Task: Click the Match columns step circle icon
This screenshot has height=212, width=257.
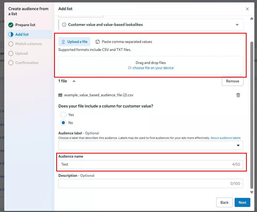Action: 11,44
